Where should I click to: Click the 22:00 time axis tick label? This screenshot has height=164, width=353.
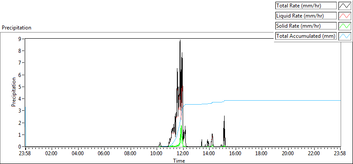(314, 154)
